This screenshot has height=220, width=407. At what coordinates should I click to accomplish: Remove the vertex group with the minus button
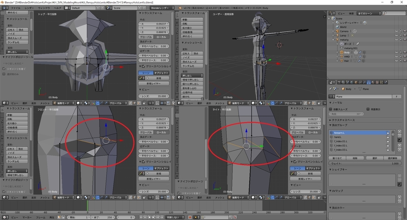click(400, 136)
